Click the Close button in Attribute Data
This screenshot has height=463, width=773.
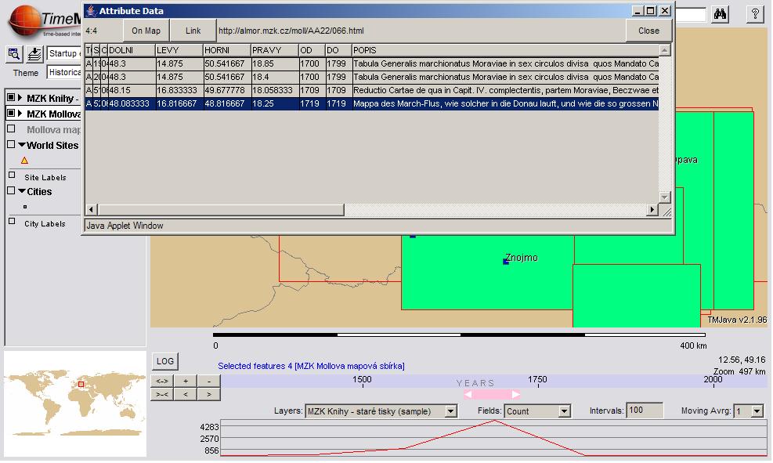pos(648,31)
